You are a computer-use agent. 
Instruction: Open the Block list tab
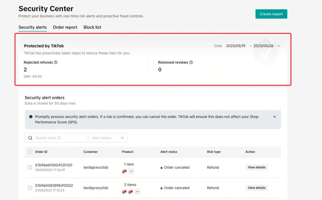point(92,27)
